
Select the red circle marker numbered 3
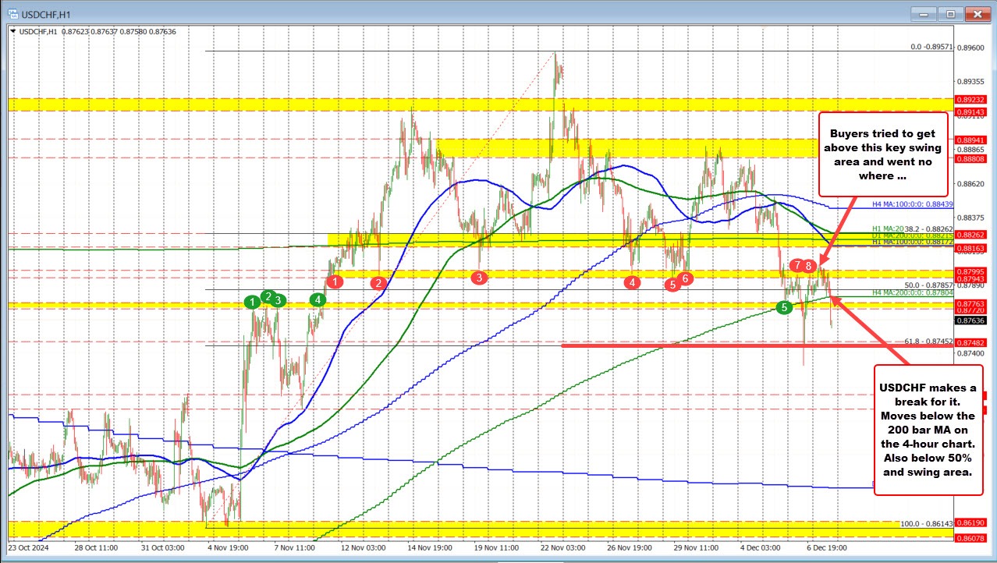point(479,277)
